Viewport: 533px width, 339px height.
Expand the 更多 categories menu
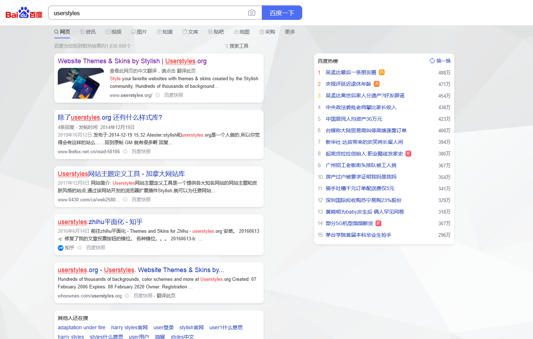[290, 32]
